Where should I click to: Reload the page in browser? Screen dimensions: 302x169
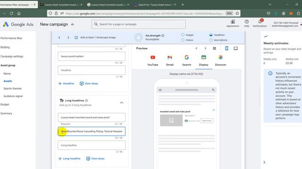[x=11, y=14]
